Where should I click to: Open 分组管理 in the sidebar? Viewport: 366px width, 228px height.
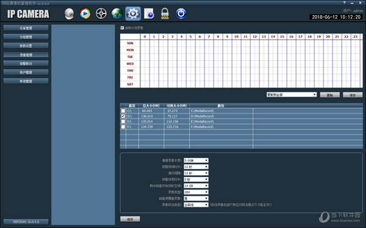click(x=26, y=36)
